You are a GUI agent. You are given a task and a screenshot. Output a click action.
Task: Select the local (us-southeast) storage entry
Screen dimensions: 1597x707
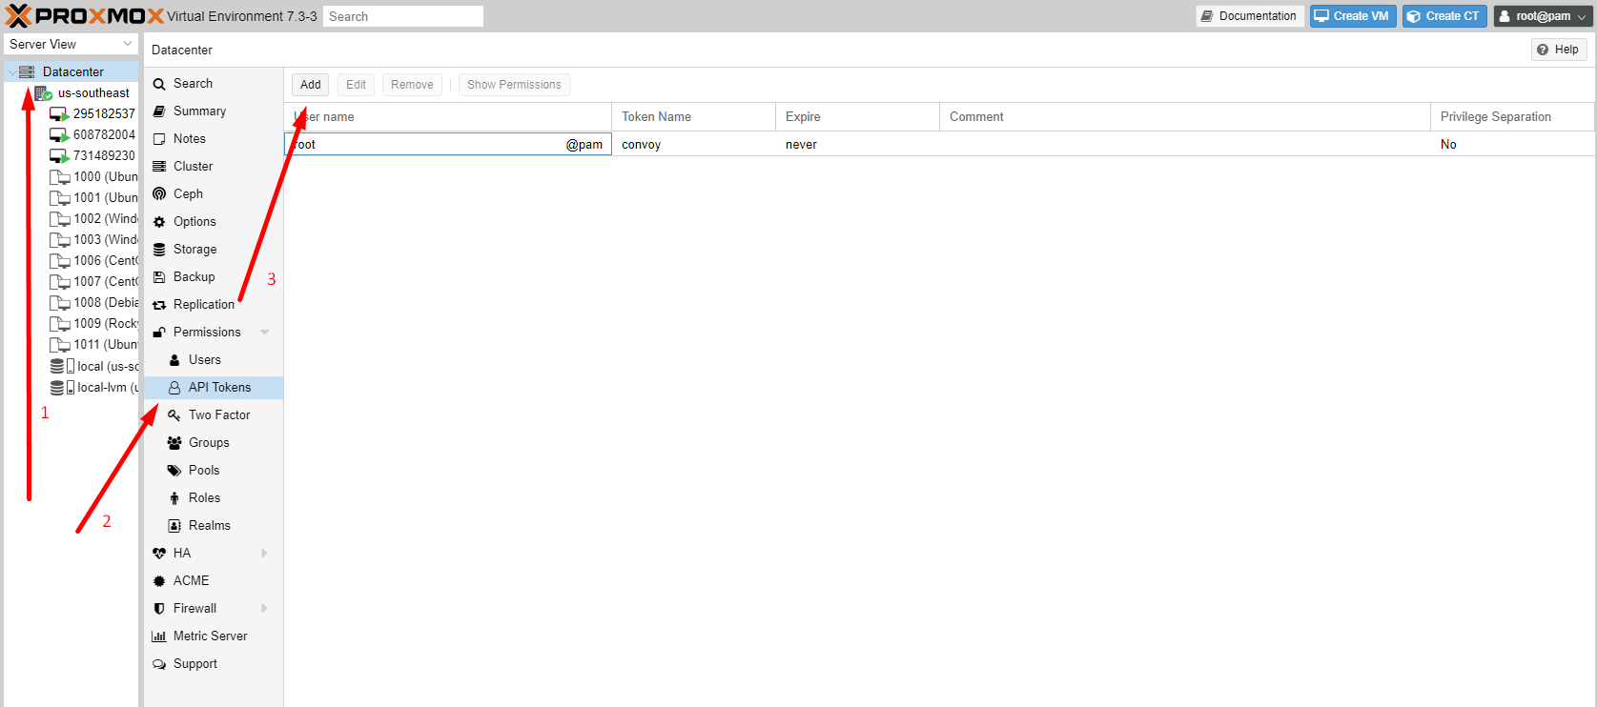tap(93, 366)
